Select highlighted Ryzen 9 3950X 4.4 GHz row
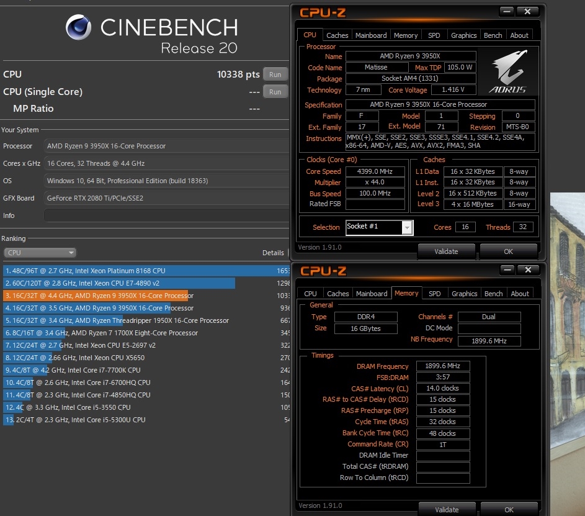585x516 pixels. pyautogui.click(x=146, y=296)
